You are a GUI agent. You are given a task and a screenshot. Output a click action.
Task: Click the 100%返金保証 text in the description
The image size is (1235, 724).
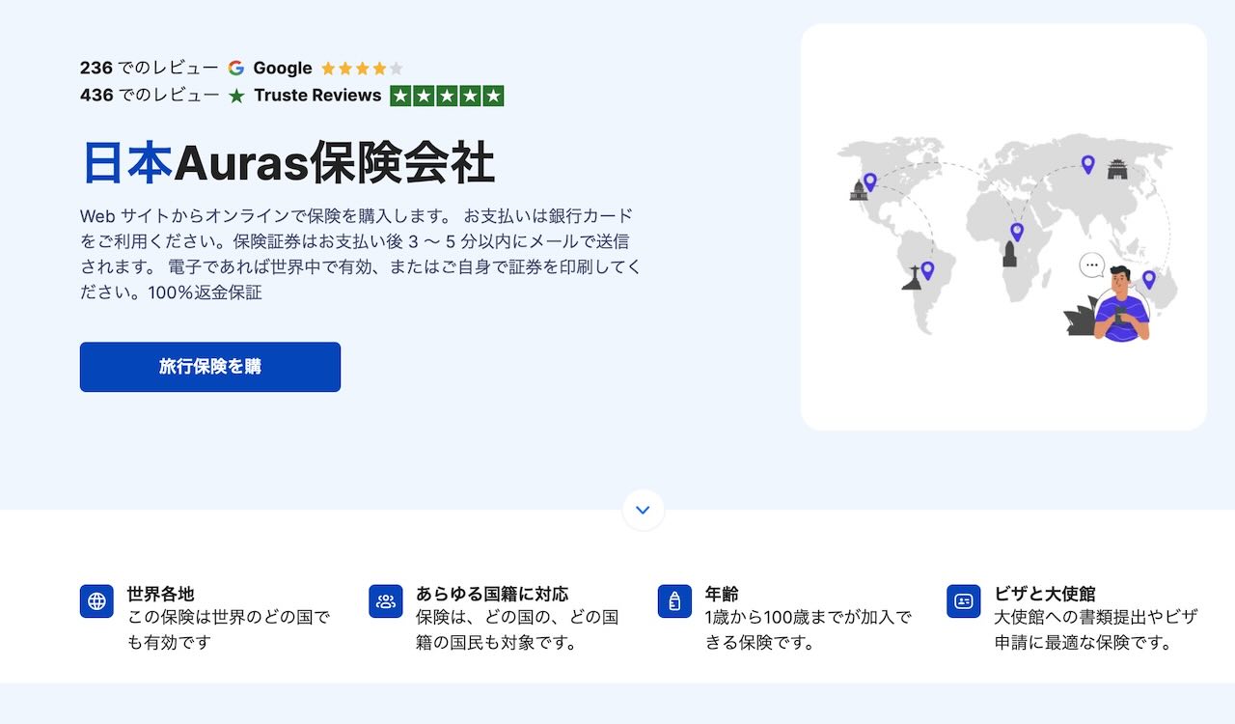[205, 292]
